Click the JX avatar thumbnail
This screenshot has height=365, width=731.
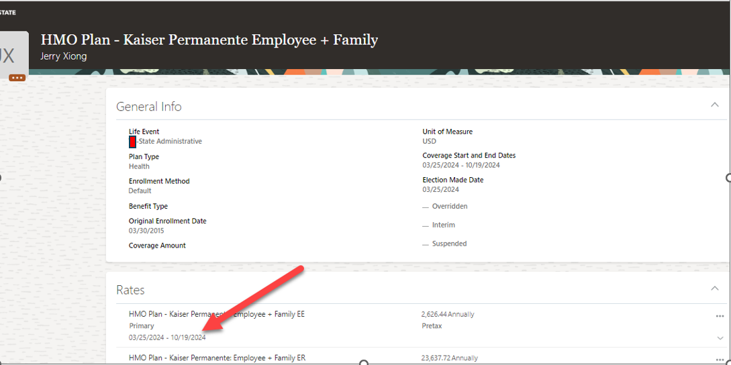pos(14,55)
